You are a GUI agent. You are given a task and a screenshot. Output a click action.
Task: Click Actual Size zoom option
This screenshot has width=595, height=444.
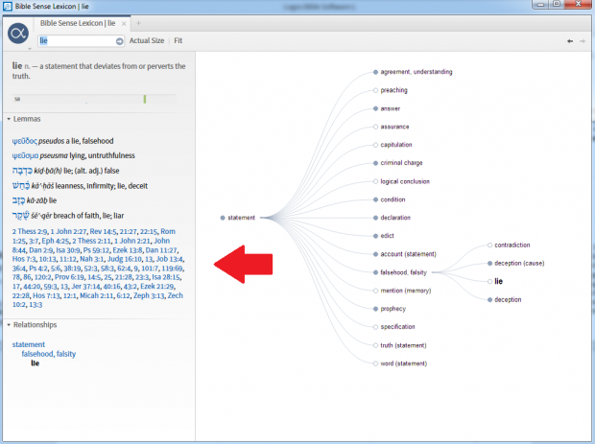[147, 41]
